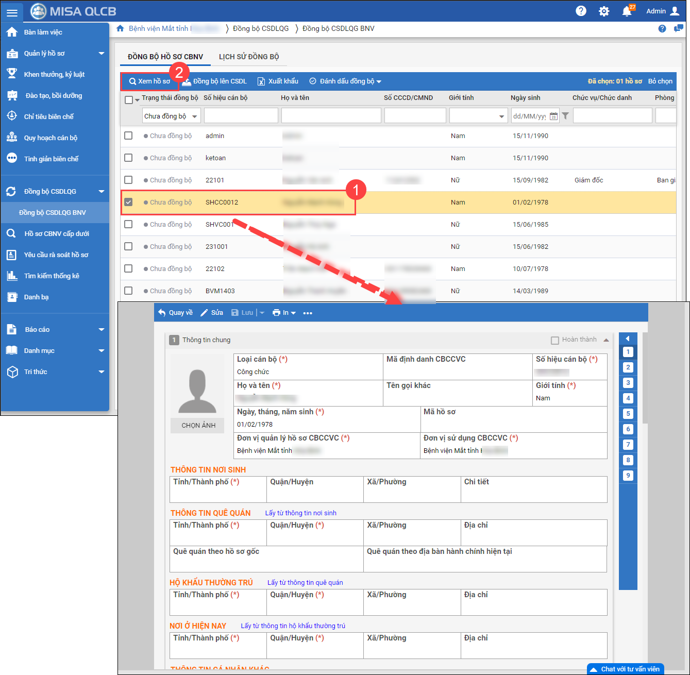Toggle the select-all checkbox in table header
690x675 pixels.
tap(129, 100)
